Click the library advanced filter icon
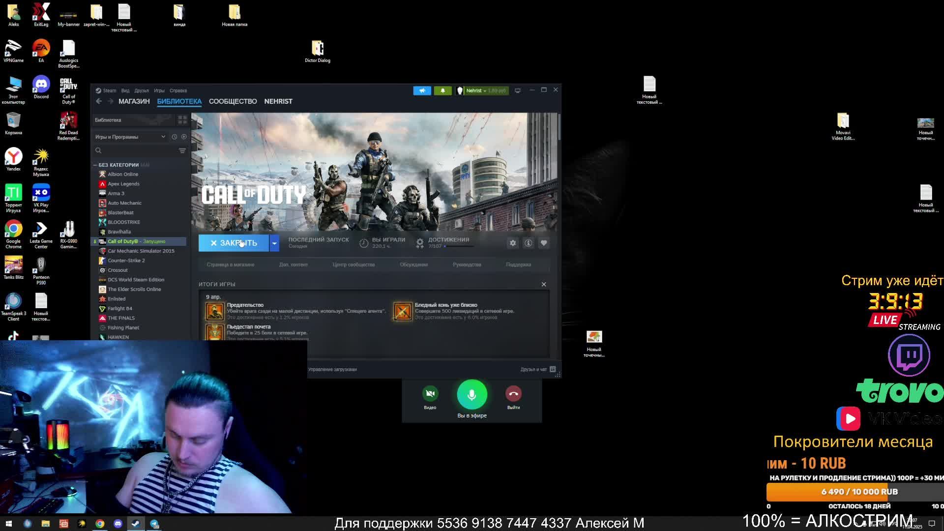The image size is (944, 531). (x=182, y=151)
